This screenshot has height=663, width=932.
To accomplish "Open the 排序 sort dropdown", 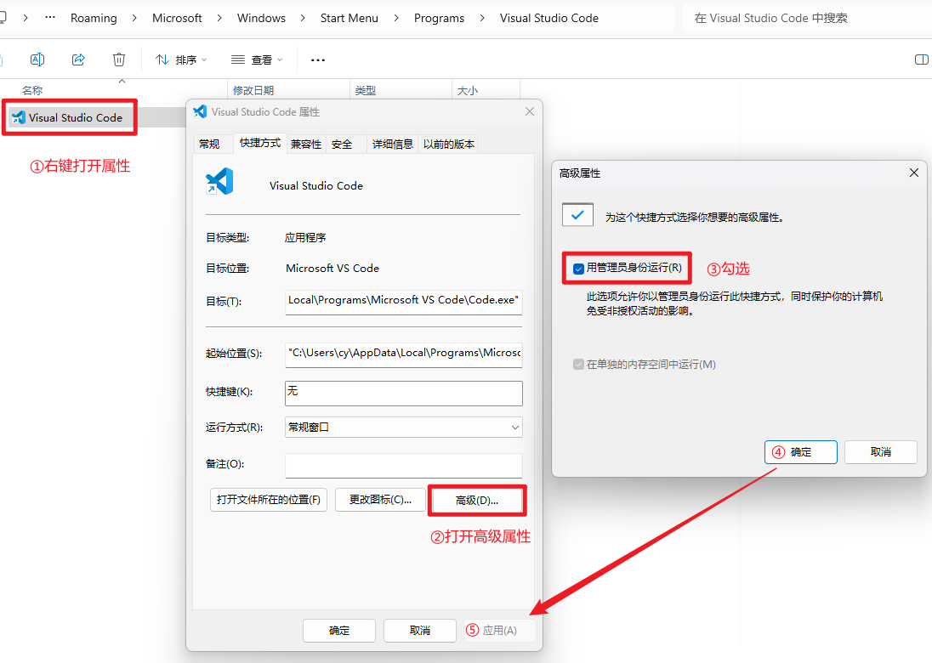I will 181,59.
